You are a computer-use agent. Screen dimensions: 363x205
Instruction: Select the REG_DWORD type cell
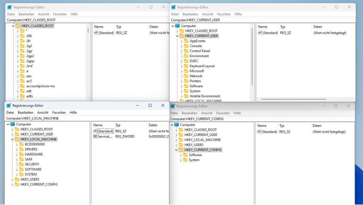[125, 137]
